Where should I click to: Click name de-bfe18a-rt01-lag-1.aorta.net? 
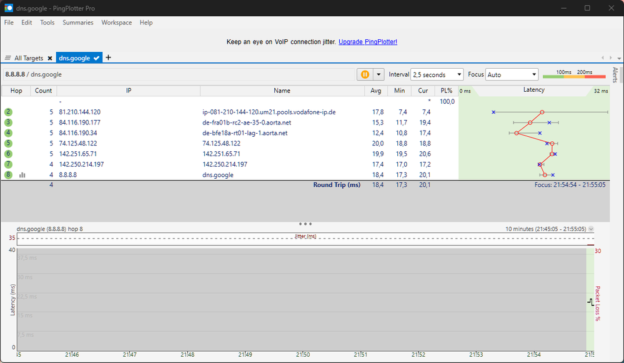click(245, 133)
